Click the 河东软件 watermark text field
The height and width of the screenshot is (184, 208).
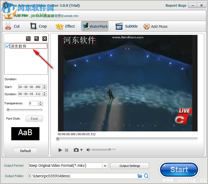pos(28,46)
